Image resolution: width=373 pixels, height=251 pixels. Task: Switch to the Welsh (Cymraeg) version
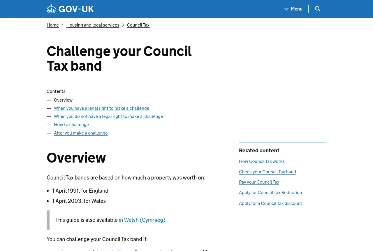pos(142,220)
